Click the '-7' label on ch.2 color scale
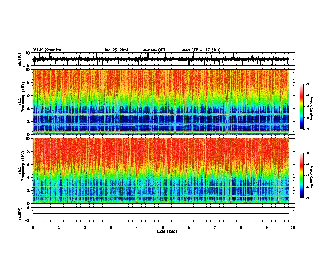This screenshot has height=255, width=330. pyautogui.click(x=307, y=198)
